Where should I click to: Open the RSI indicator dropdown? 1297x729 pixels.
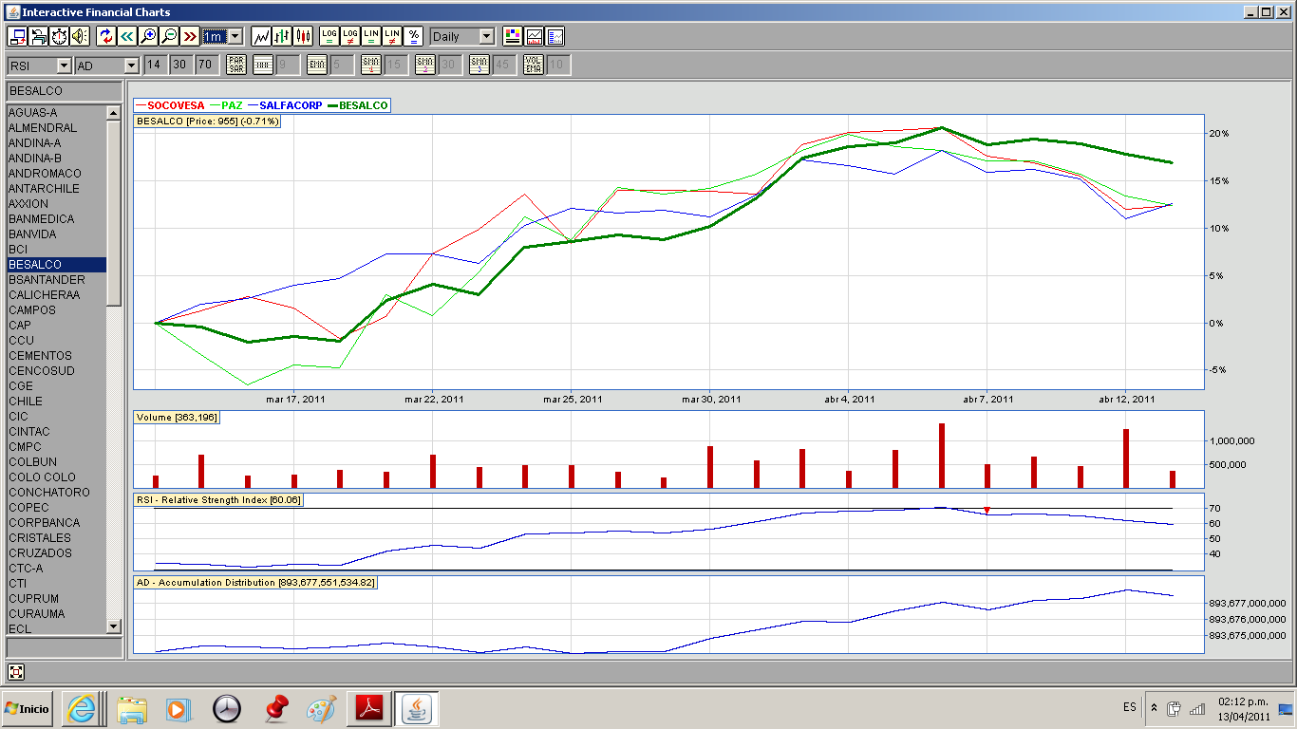click(64, 65)
